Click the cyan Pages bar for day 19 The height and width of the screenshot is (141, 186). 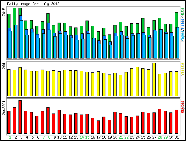point(111,52)
